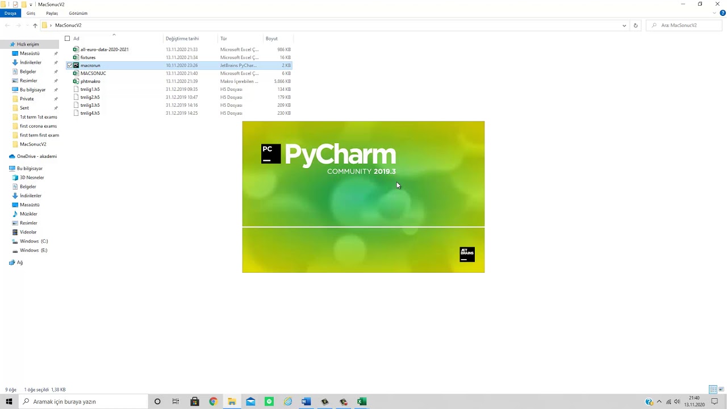Select the all-euro-data-2020-2021 Excel file icon

(76, 49)
